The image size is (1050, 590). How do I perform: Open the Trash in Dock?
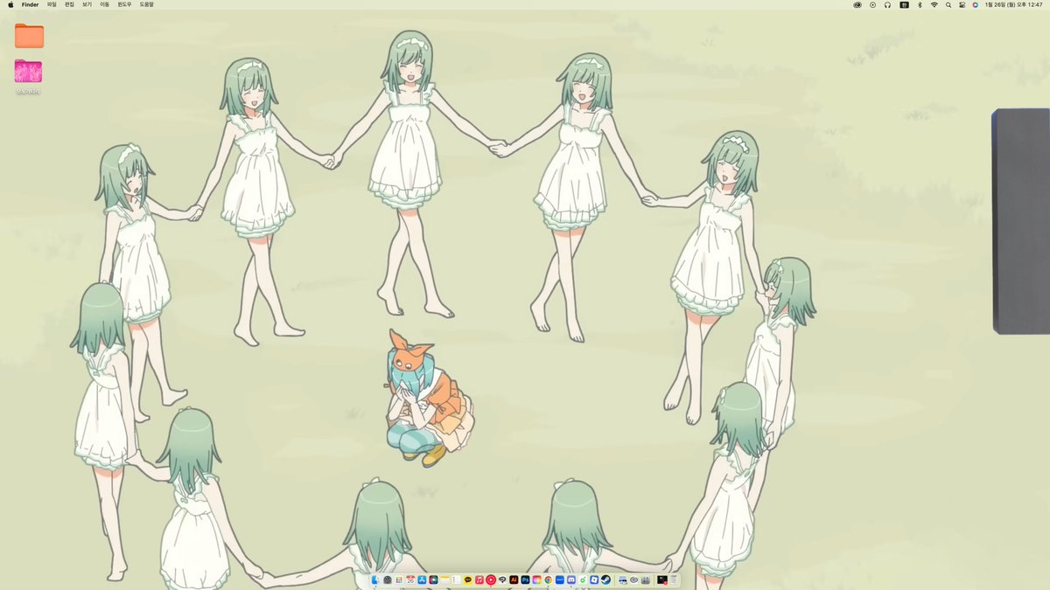coord(674,580)
